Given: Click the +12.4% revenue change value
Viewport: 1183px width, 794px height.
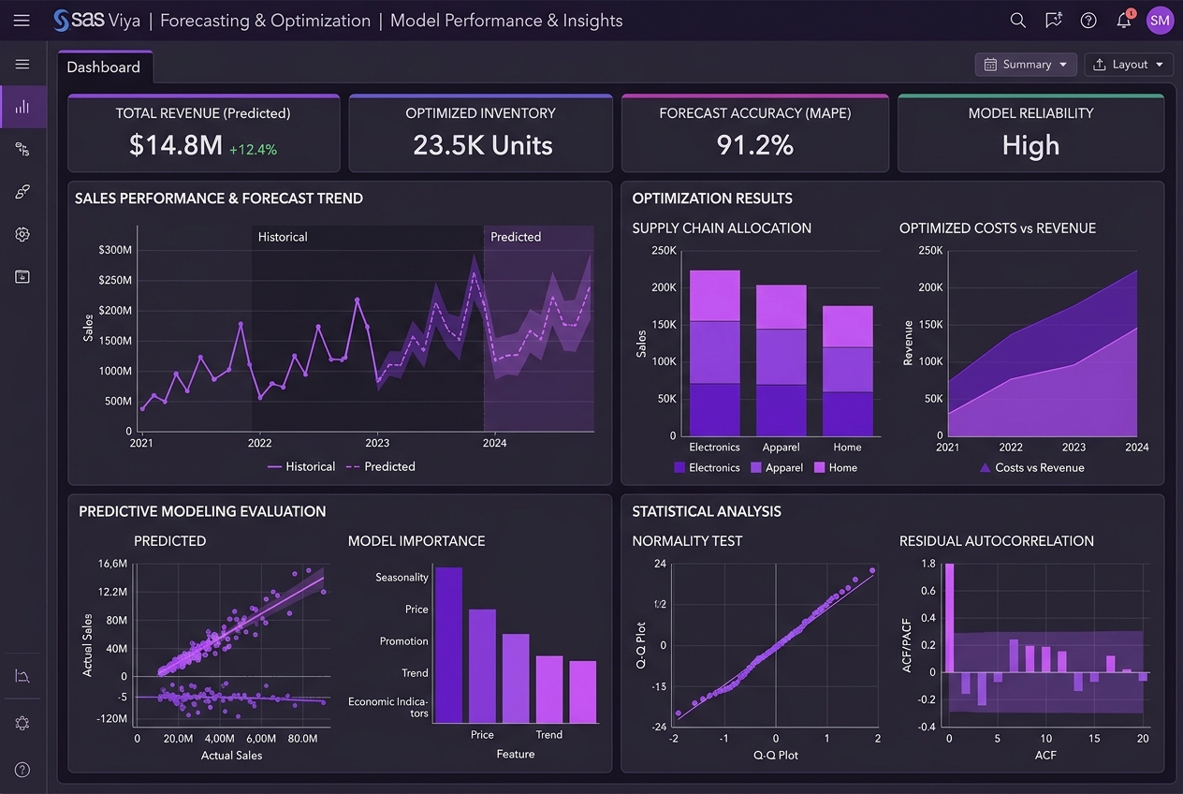Looking at the screenshot, I should (253, 149).
